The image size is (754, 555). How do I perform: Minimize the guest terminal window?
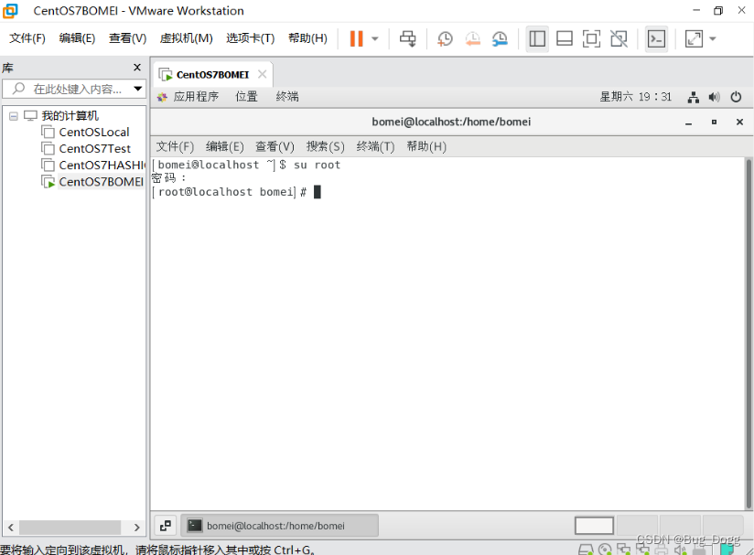click(x=689, y=123)
